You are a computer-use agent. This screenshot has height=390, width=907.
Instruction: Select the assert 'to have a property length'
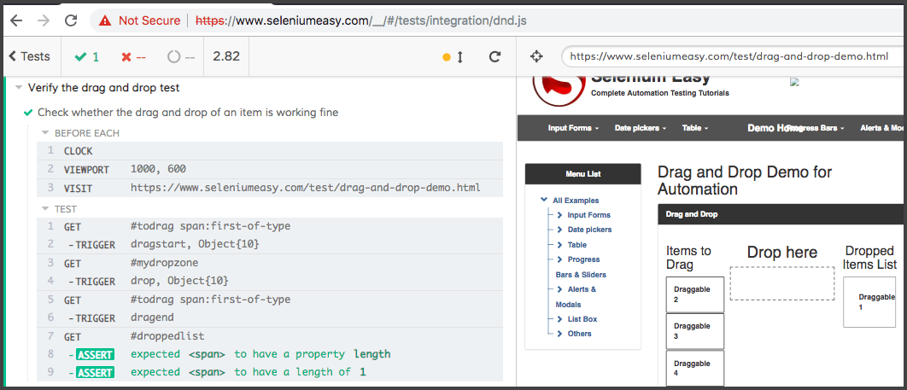click(270, 354)
